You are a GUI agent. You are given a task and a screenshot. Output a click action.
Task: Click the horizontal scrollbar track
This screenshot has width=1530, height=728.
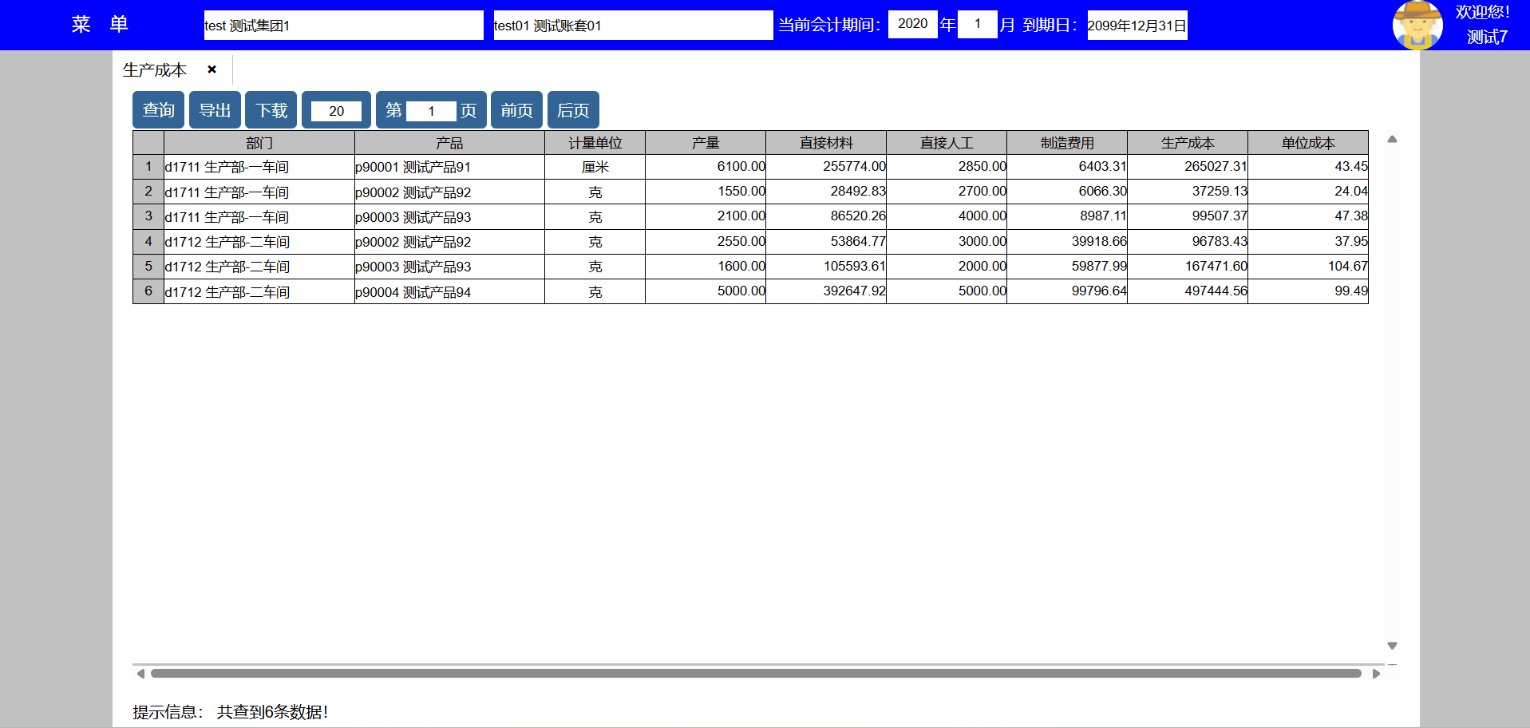click(x=755, y=674)
